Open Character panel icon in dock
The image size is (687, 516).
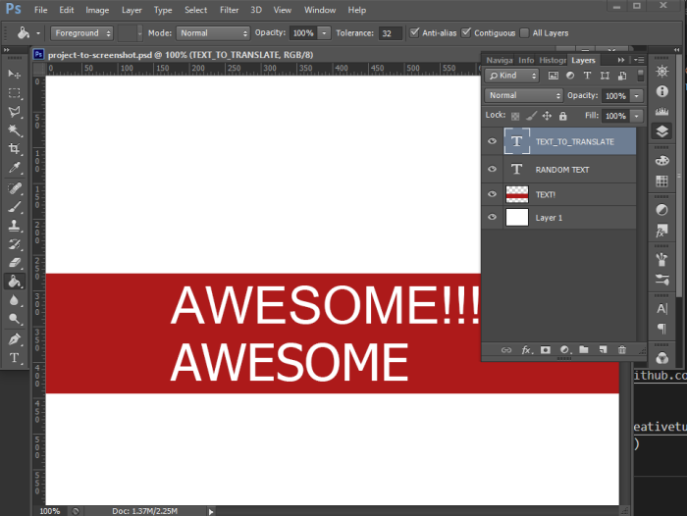click(661, 308)
